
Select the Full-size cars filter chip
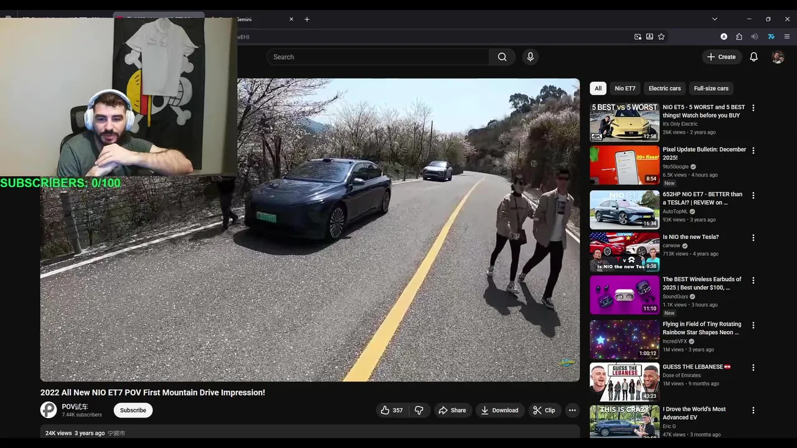pos(711,88)
